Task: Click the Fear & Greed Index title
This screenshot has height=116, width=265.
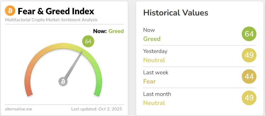Action: point(56,11)
